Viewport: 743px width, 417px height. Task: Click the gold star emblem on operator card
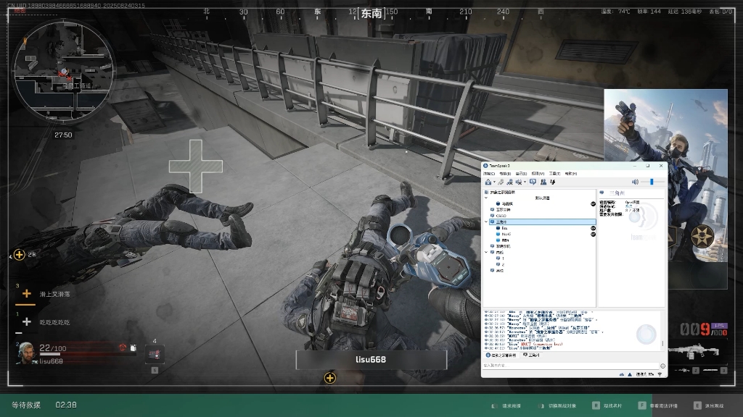[702, 236]
